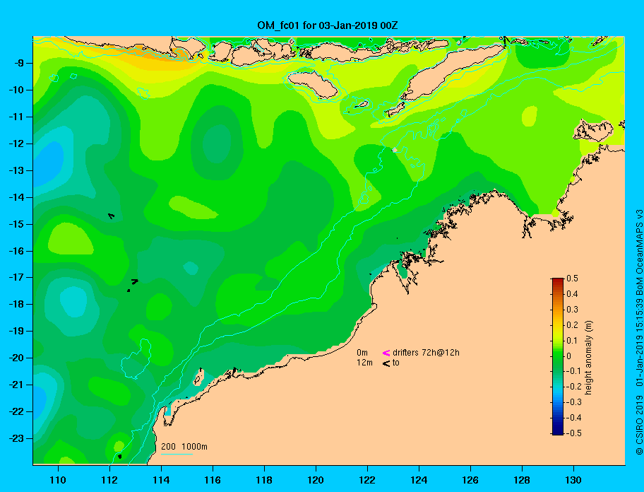Click the colorbar tick label '0.3'
Viewport: 644px width, 492px height.
click(572, 310)
